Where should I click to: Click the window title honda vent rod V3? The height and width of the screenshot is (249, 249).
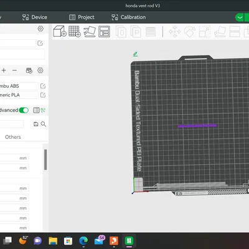tap(143, 6)
